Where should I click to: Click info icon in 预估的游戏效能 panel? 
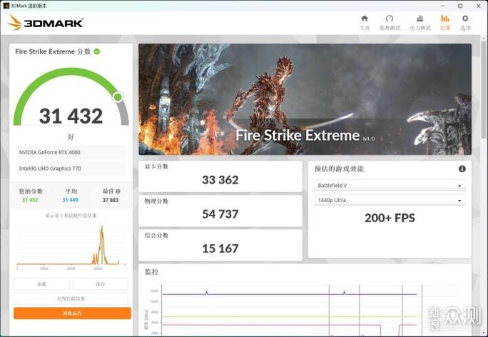tap(462, 168)
